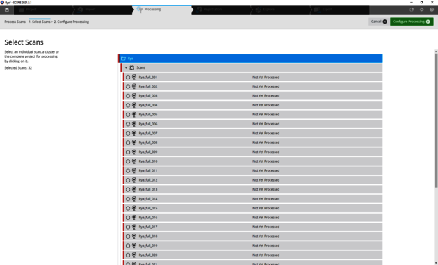
Task: Open the Import workflow tab
Action: tap(103, 10)
